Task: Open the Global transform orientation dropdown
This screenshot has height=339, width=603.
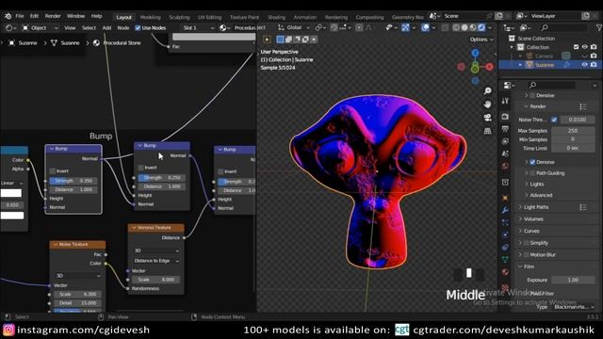Action: coord(294,27)
